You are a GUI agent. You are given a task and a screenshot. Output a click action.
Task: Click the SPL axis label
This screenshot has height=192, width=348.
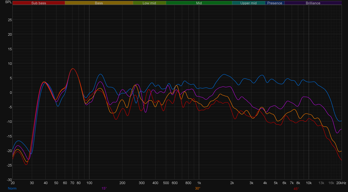(8, 2)
